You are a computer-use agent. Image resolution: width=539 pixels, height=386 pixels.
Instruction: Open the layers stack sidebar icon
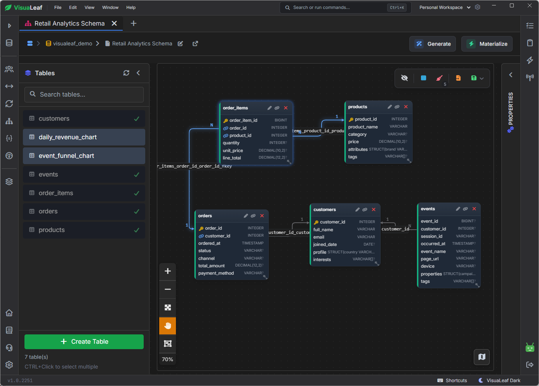click(9, 182)
